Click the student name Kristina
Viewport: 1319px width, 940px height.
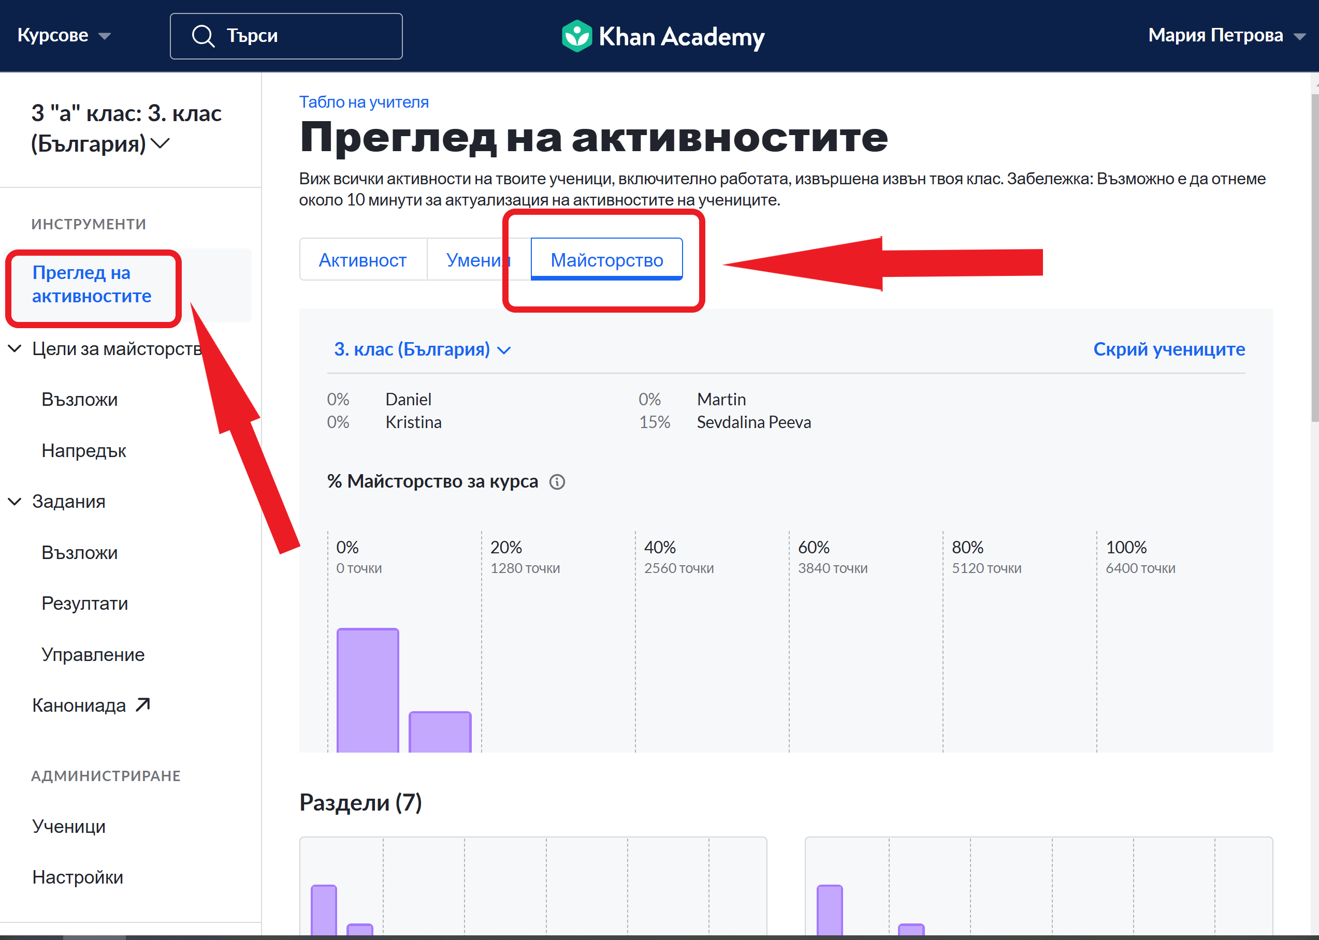pos(413,422)
